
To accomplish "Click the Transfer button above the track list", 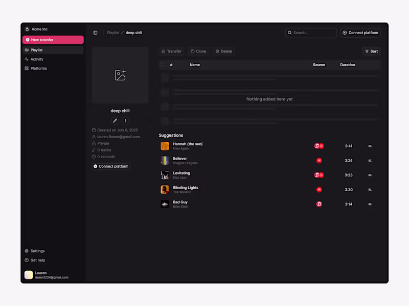I will coord(172,51).
